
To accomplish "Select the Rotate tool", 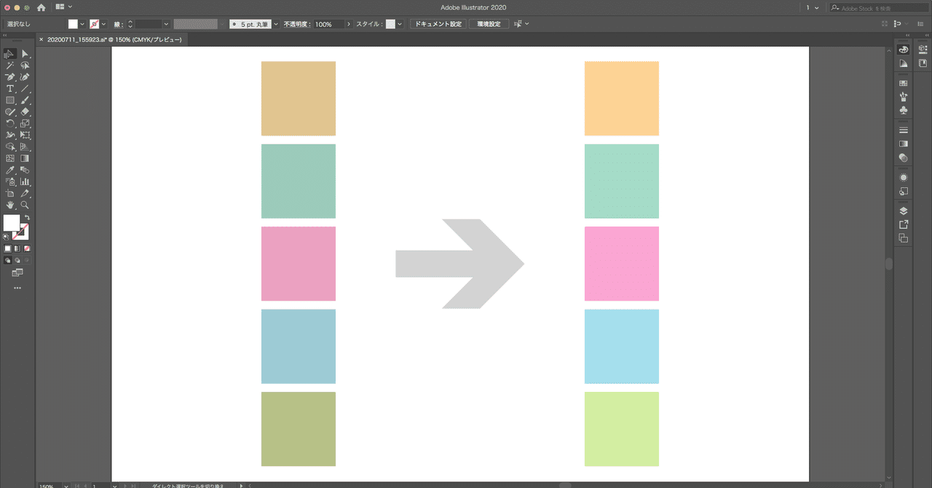I will point(10,123).
